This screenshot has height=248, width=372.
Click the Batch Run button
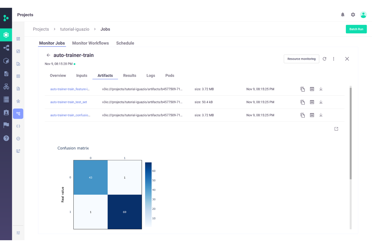[x=356, y=29]
